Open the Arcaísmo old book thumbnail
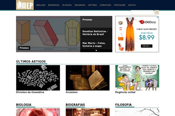 click(x=87, y=78)
